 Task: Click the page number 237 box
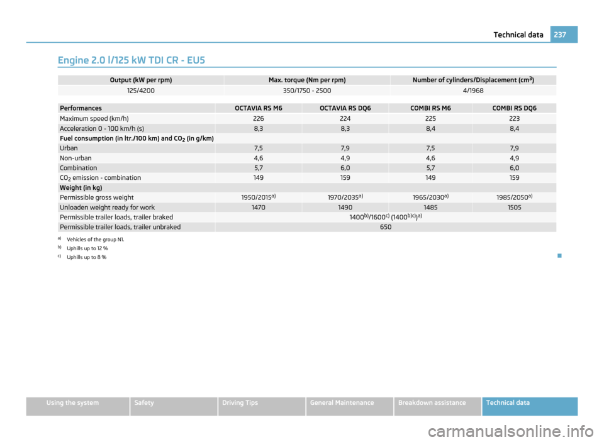(x=564, y=35)
